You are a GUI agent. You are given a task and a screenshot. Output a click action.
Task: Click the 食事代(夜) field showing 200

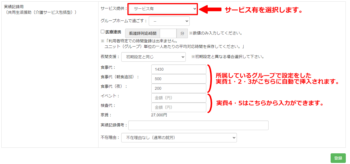[179, 88]
